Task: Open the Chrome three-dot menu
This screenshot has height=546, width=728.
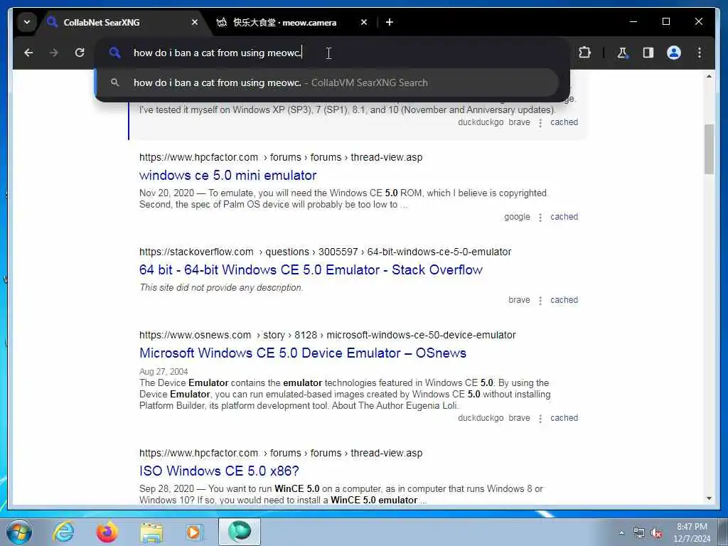Action: [x=700, y=53]
